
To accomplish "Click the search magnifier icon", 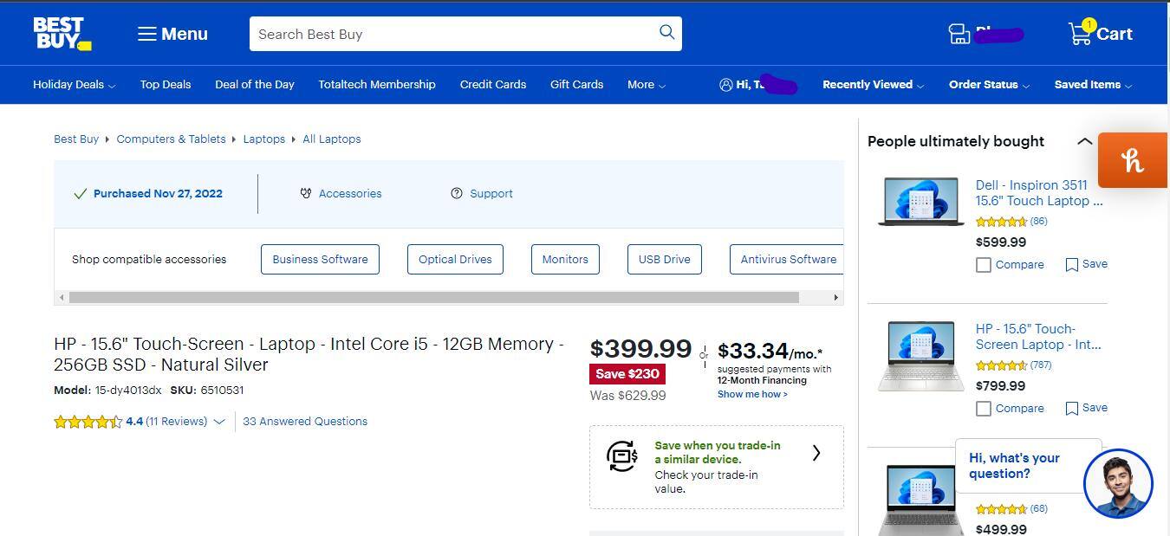I will [666, 33].
